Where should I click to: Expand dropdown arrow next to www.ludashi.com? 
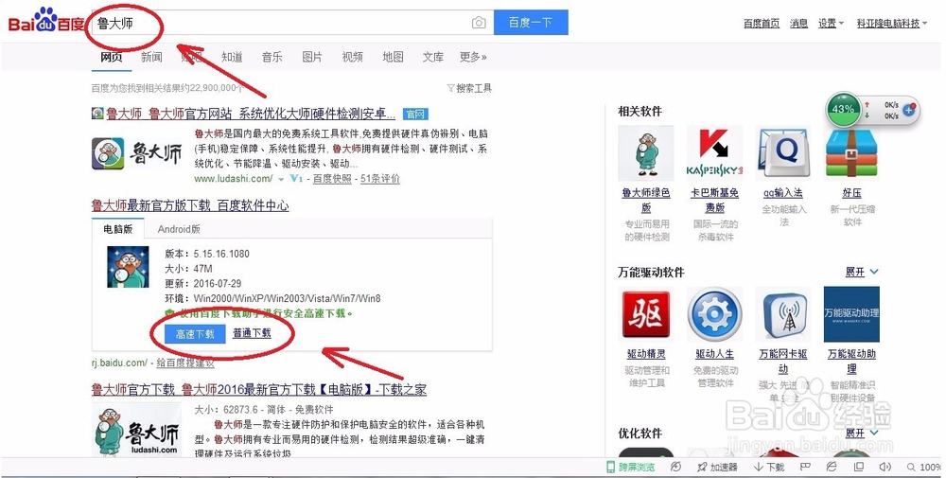[281, 179]
